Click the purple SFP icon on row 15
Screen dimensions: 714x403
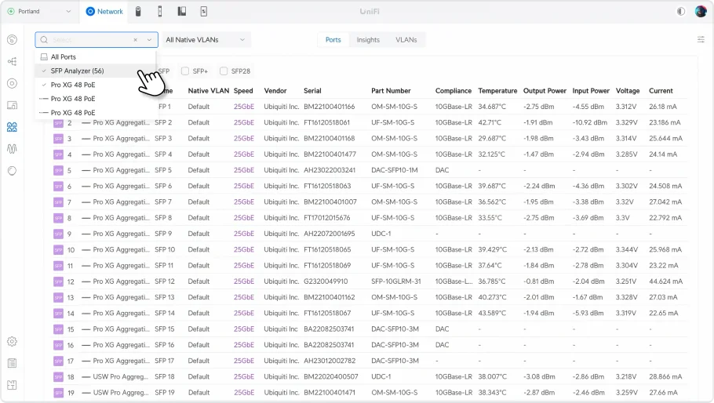click(58, 329)
